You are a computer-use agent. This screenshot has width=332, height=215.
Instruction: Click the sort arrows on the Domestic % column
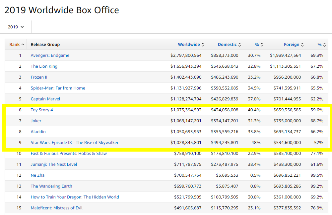[x=262, y=45]
